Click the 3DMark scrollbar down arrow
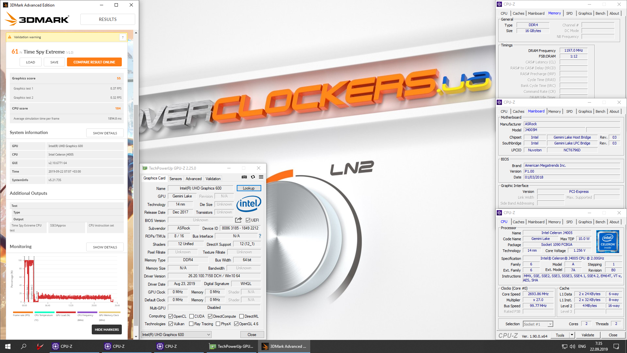The image size is (627, 353). coord(136,336)
